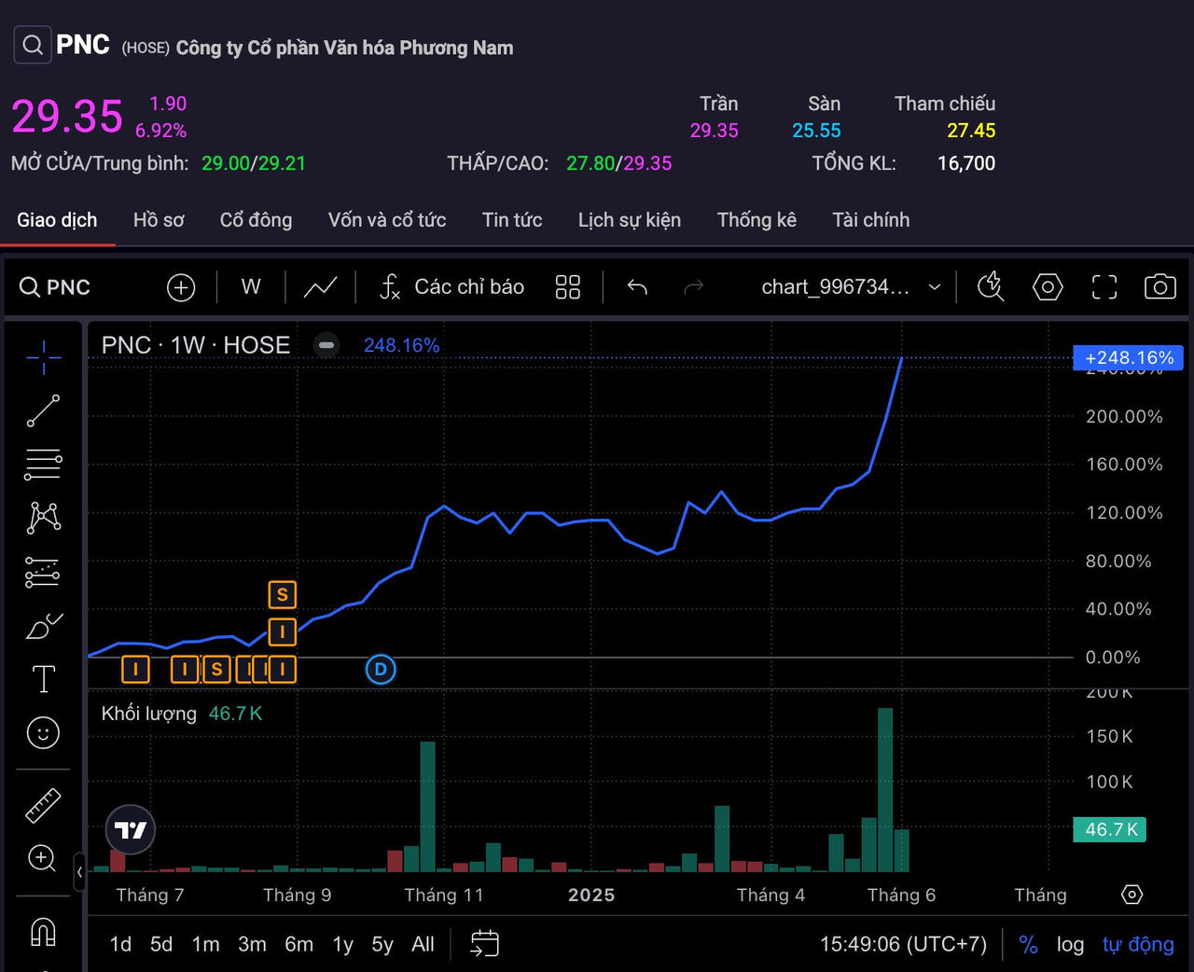Set chart range to 6m
Screen dimensions: 1194x972
[x=298, y=944]
